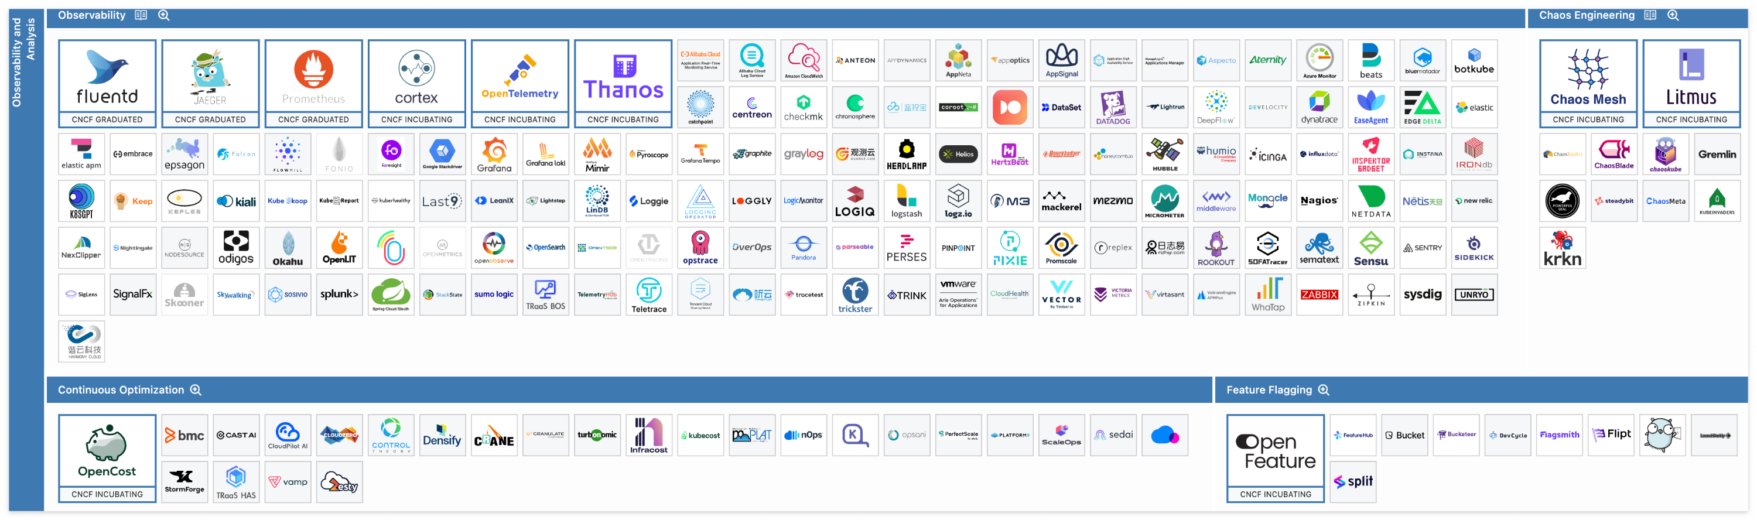Click the Zipkin logo tile
This screenshot has width=1757, height=520.
[x=1371, y=294]
